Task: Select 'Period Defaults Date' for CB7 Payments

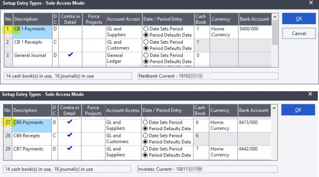Action: tap(146, 155)
